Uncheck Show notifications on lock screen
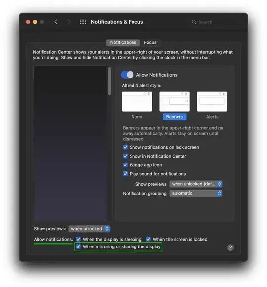This screenshot has height=287, width=267. coord(125,147)
